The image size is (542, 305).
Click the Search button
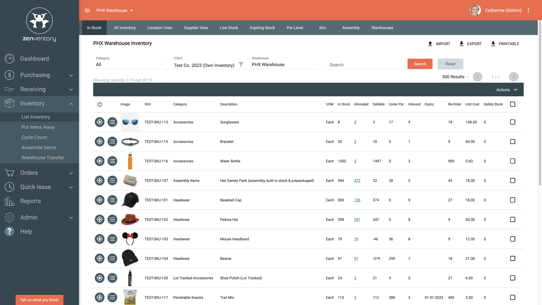point(420,64)
